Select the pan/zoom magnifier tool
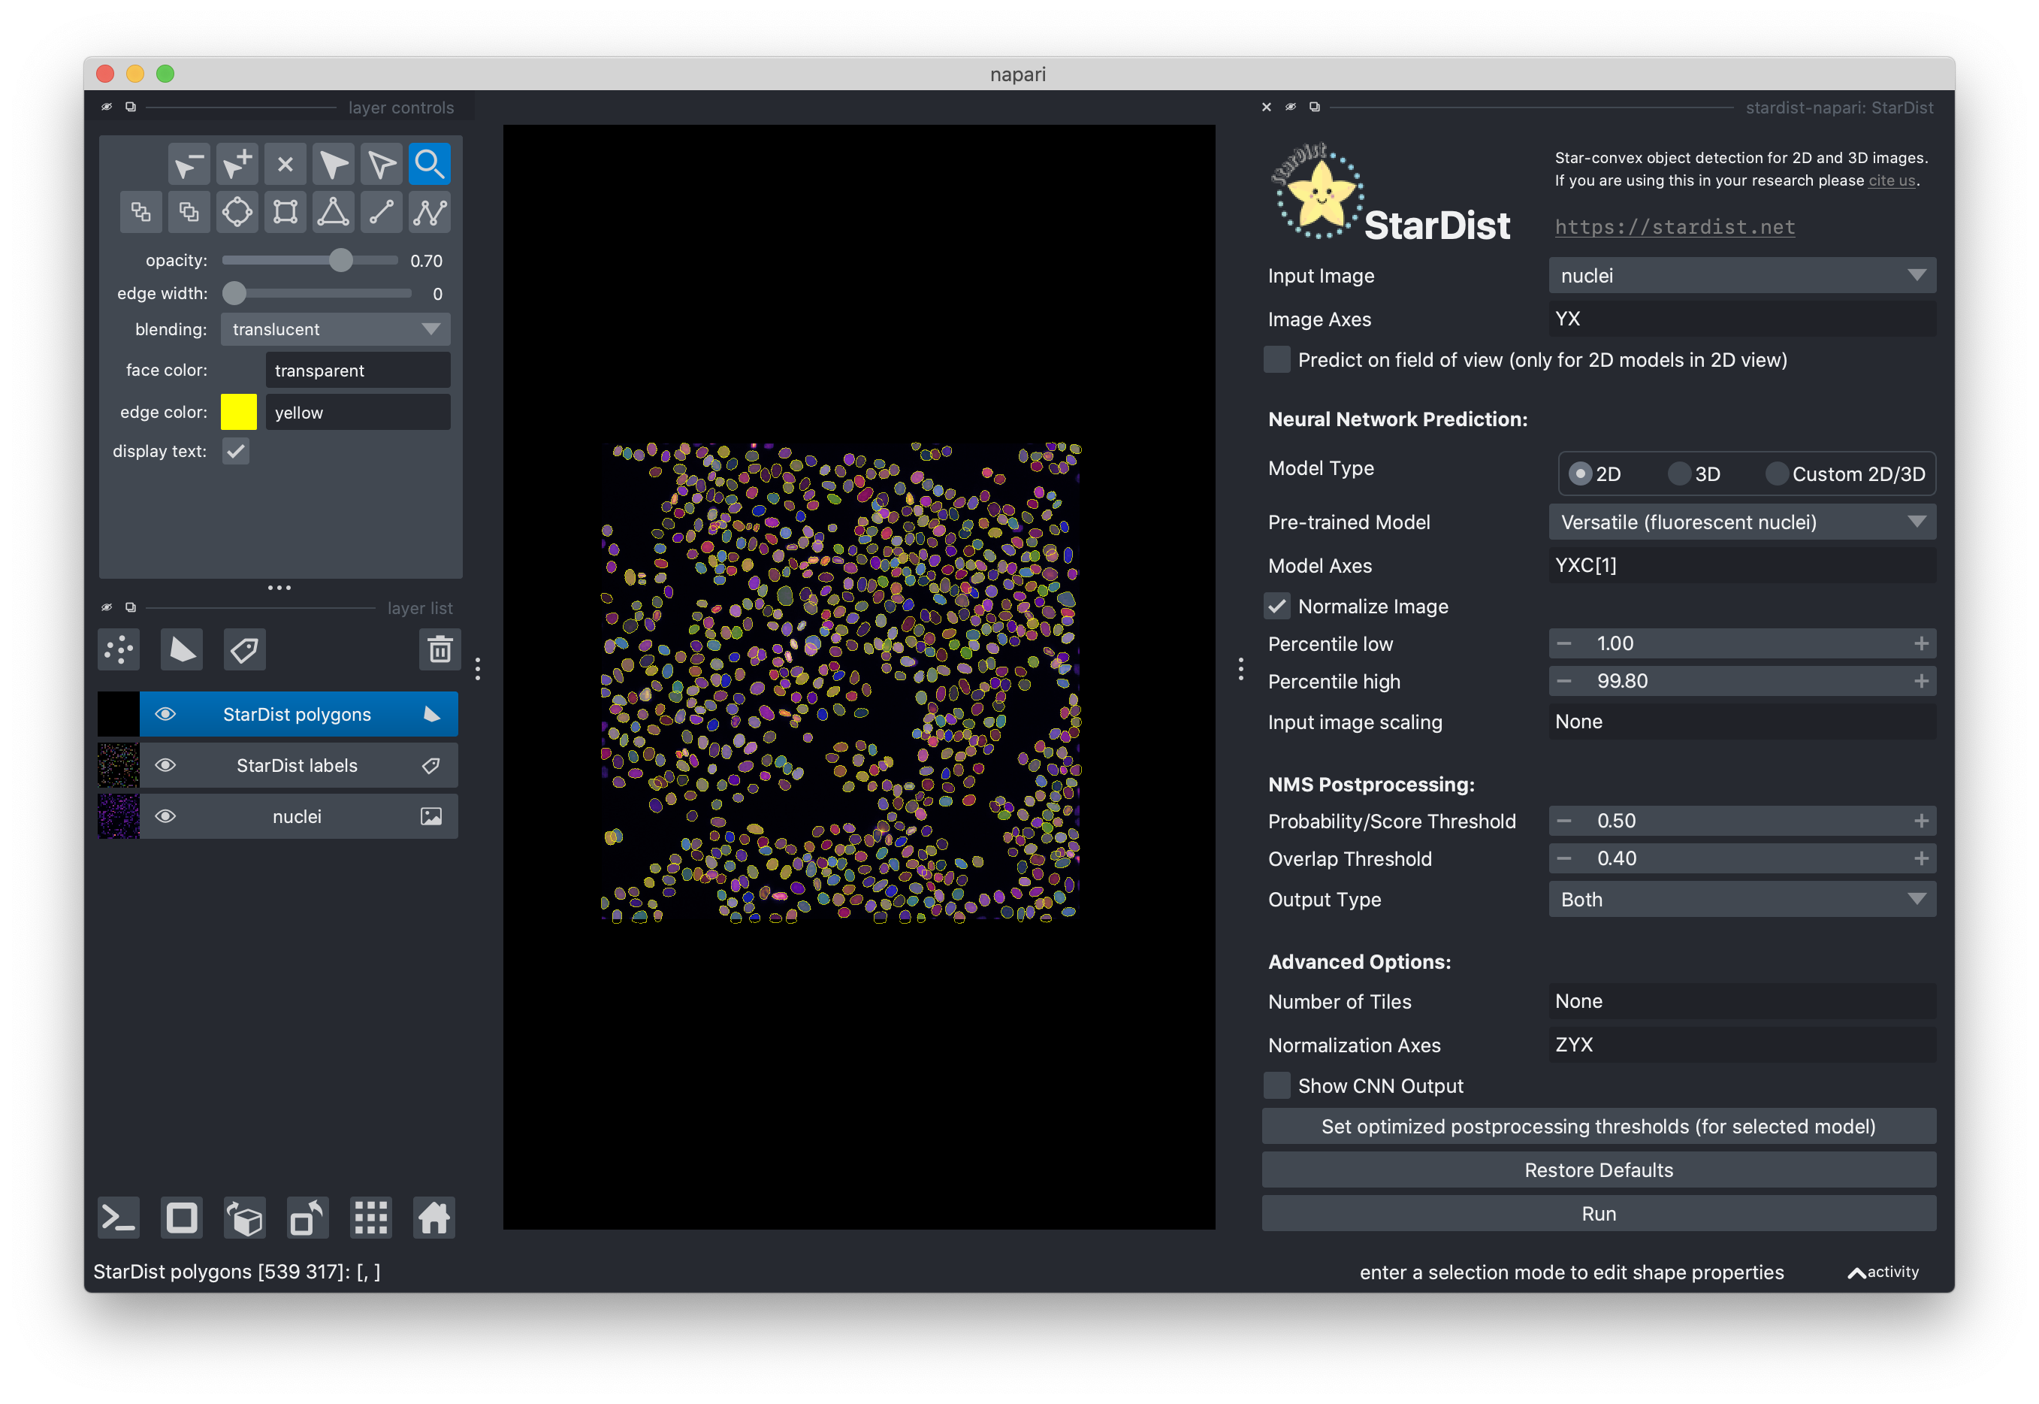Screen dimensions: 2039x1404 tap(429, 165)
